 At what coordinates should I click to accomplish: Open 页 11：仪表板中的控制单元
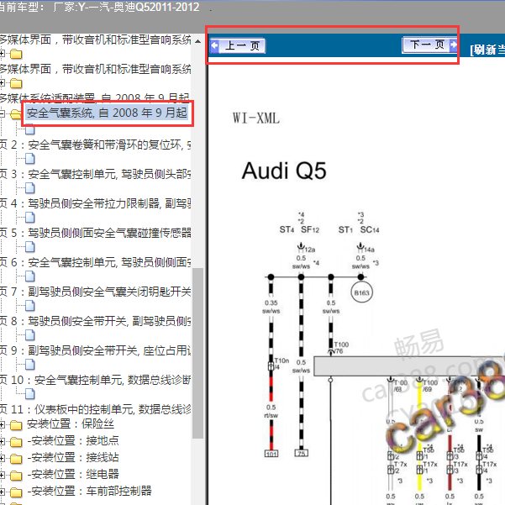(95, 409)
